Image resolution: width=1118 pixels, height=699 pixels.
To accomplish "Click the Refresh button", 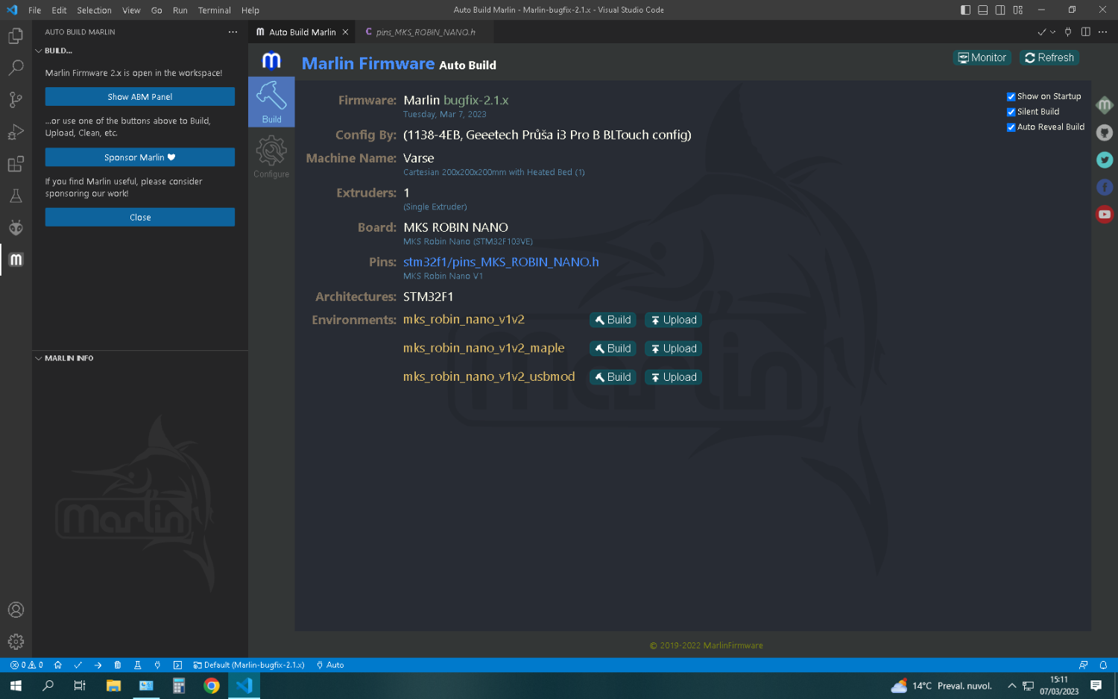I will (1049, 57).
